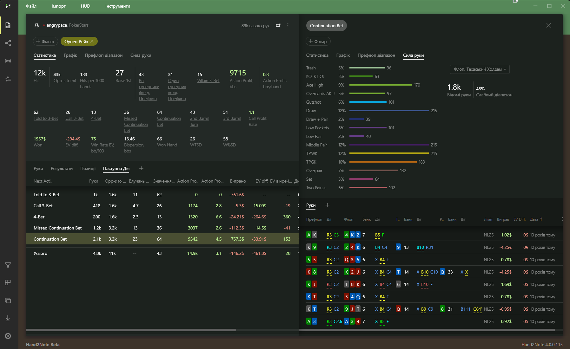
Task: Open the Fold to 3-Bet stat link
Action: (x=46, y=118)
